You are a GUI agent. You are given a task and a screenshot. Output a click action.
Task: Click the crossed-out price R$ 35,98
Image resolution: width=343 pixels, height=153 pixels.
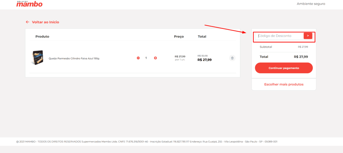click(203, 56)
